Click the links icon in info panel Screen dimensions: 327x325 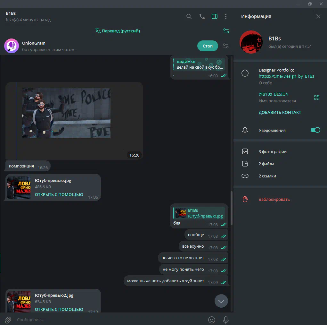point(245,176)
